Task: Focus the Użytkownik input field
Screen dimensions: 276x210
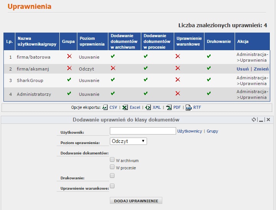Action: (x=143, y=131)
